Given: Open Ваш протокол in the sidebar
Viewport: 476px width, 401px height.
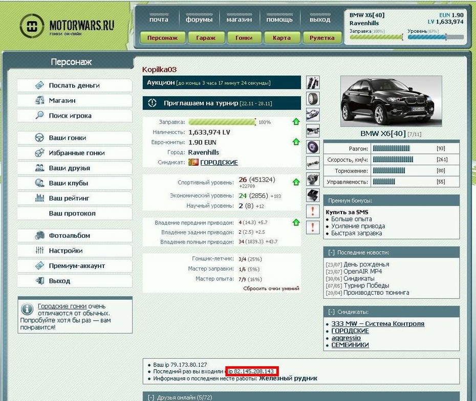Looking at the screenshot, I should 75,213.
